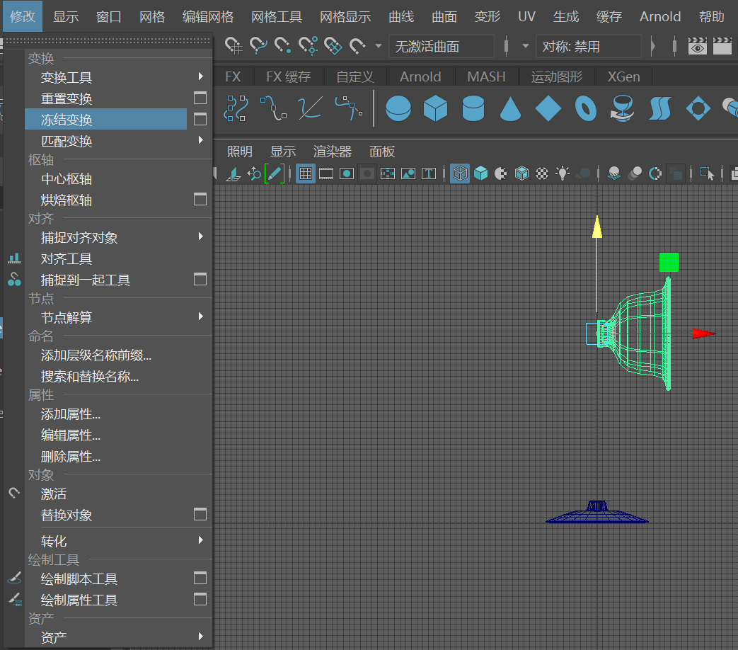Click the Planar surface shelf icon

point(698,108)
